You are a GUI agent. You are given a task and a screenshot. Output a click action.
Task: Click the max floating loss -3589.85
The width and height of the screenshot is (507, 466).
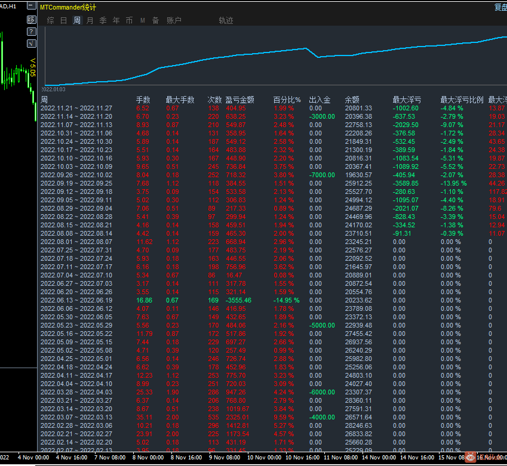(405, 184)
